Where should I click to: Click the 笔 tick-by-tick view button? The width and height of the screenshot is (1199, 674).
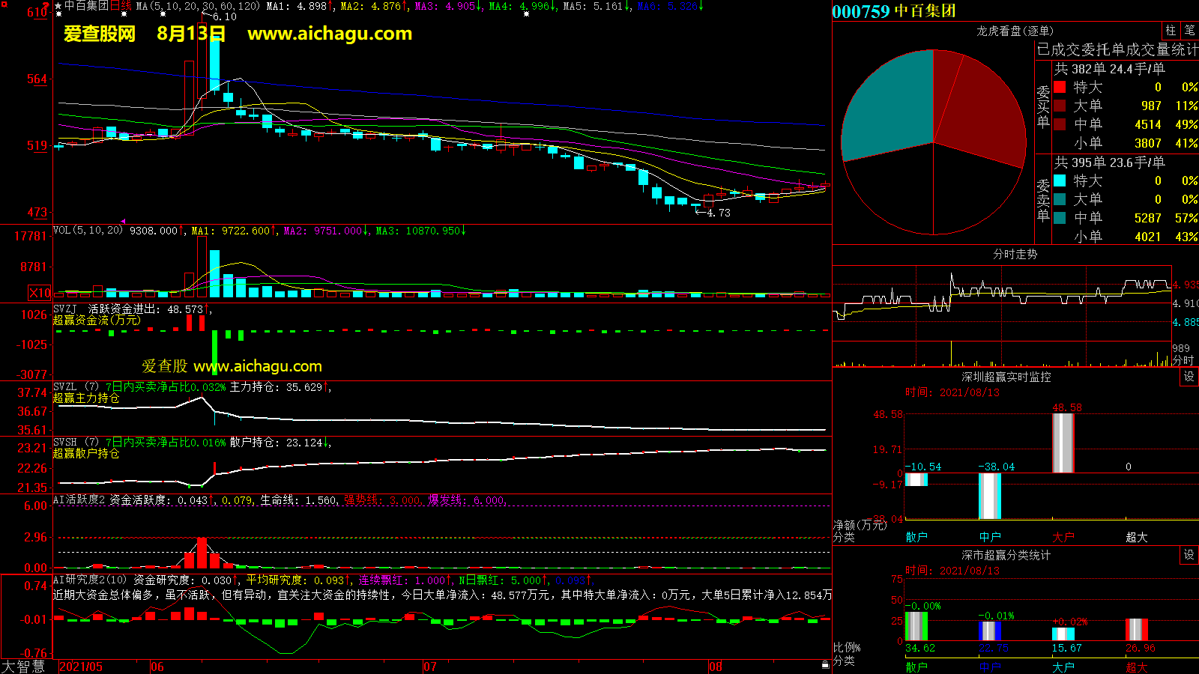[x=1190, y=31]
